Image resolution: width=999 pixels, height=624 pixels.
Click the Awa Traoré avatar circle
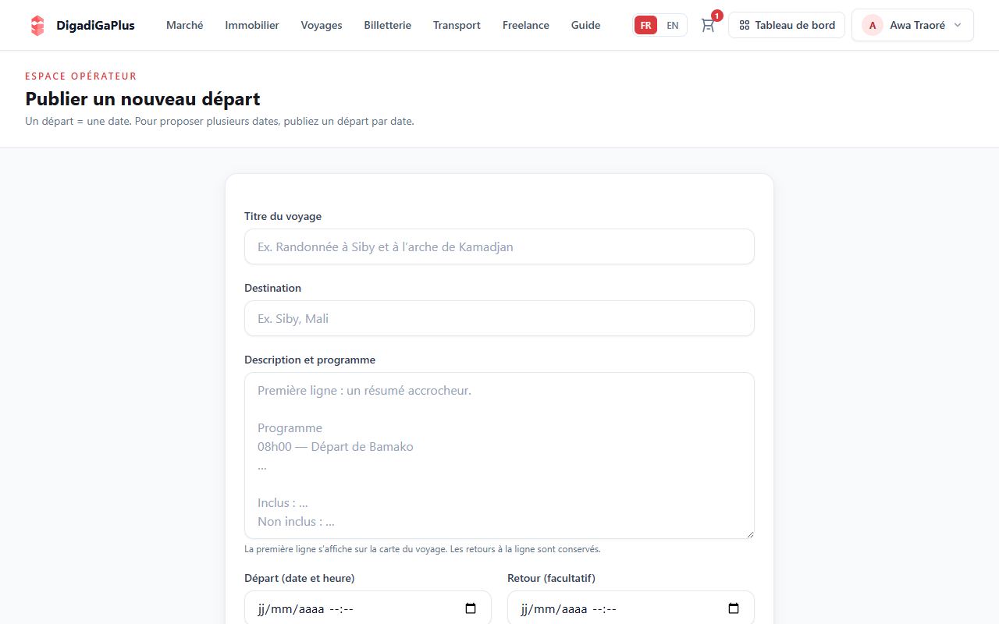(873, 25)
